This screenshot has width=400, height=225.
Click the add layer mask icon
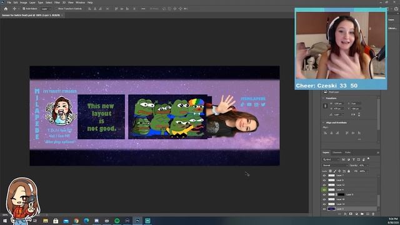351,214
